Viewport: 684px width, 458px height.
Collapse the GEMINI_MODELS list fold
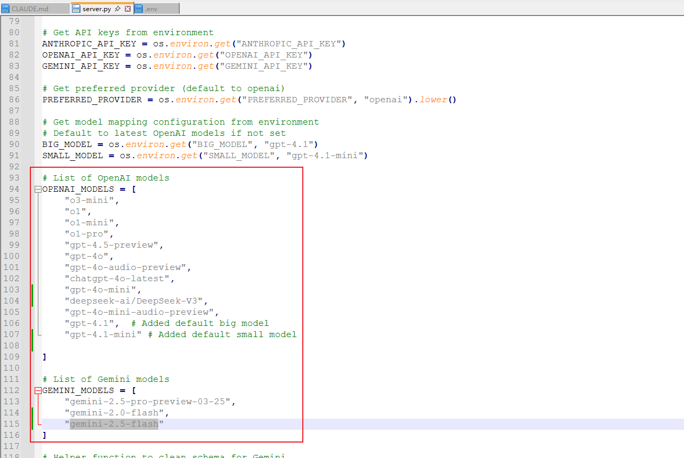(38, 390)
